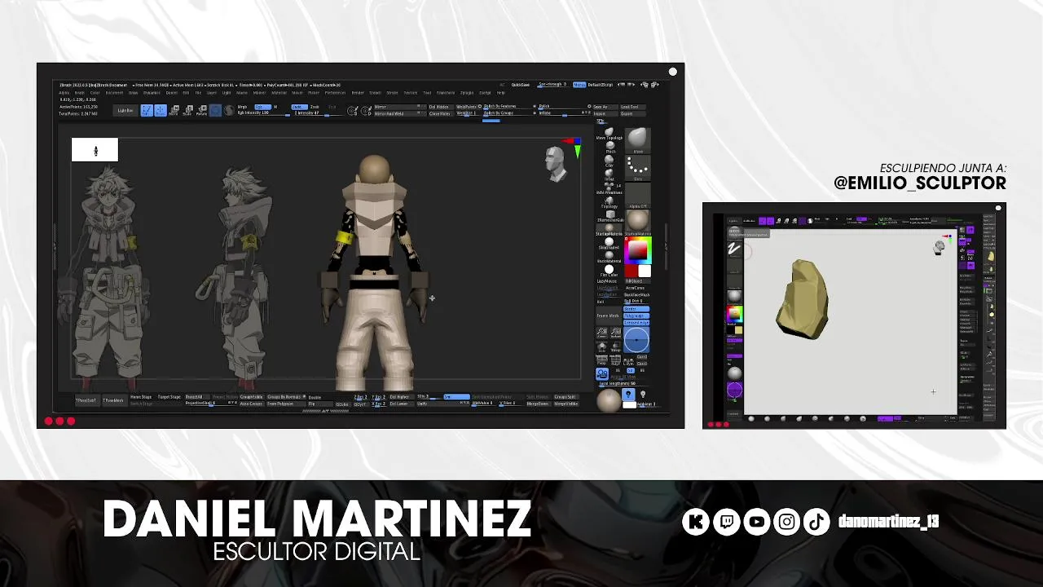1043x587 pixels.
Task: Adjust the Inflate slider
Action: point(565,114)
